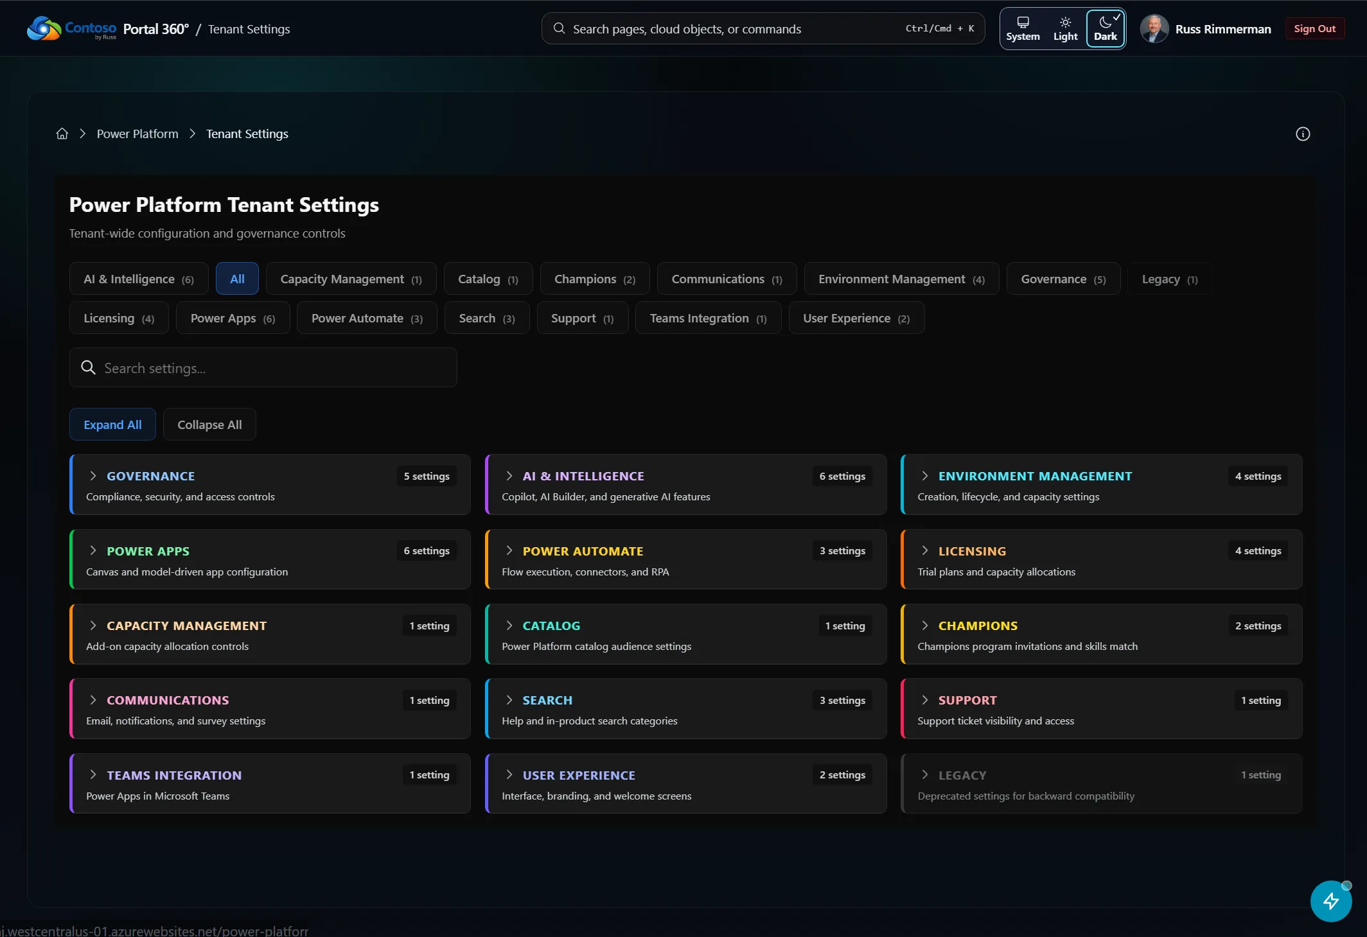Expand the Teams Integration chevron
The width and height of the screenshot is (1367, 937).
[93, 775]
